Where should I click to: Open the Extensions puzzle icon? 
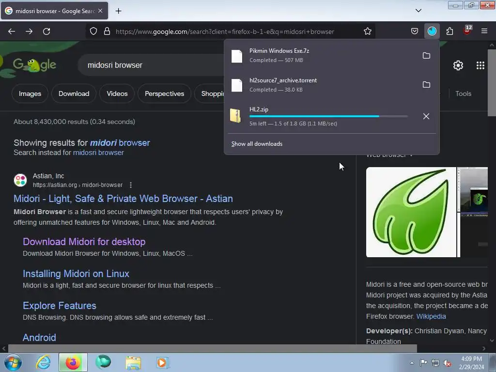[449, 31]
